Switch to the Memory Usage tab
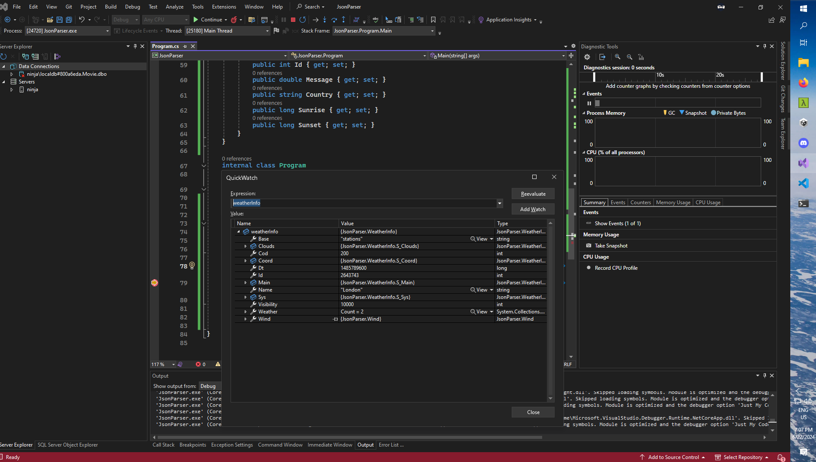816x462 pixels. (x=673, y=203)
